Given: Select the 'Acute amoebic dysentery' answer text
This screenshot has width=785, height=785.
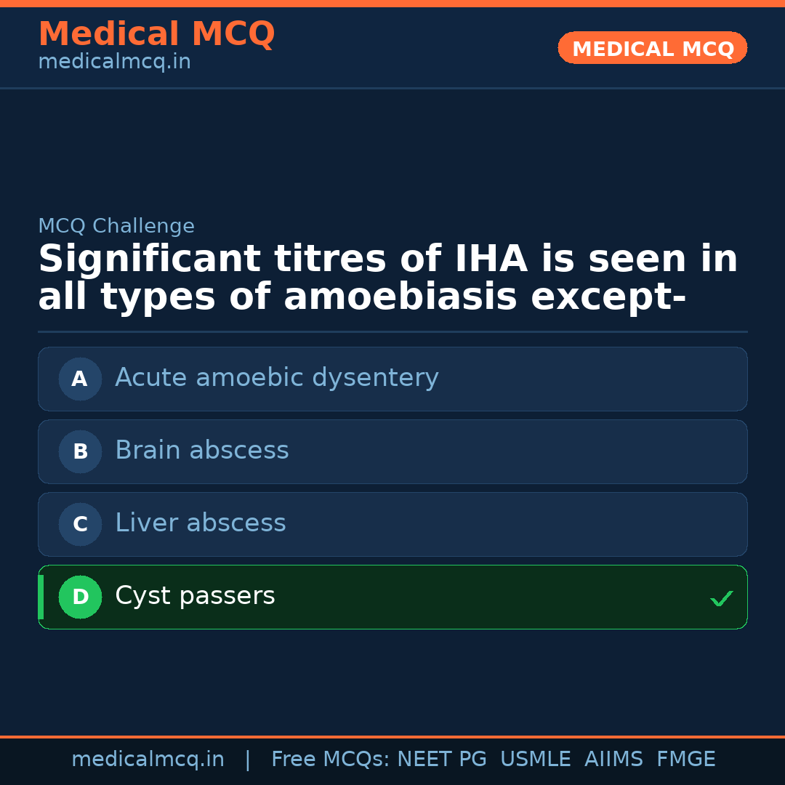Looking at the screenshot, I should click(276, 378).
